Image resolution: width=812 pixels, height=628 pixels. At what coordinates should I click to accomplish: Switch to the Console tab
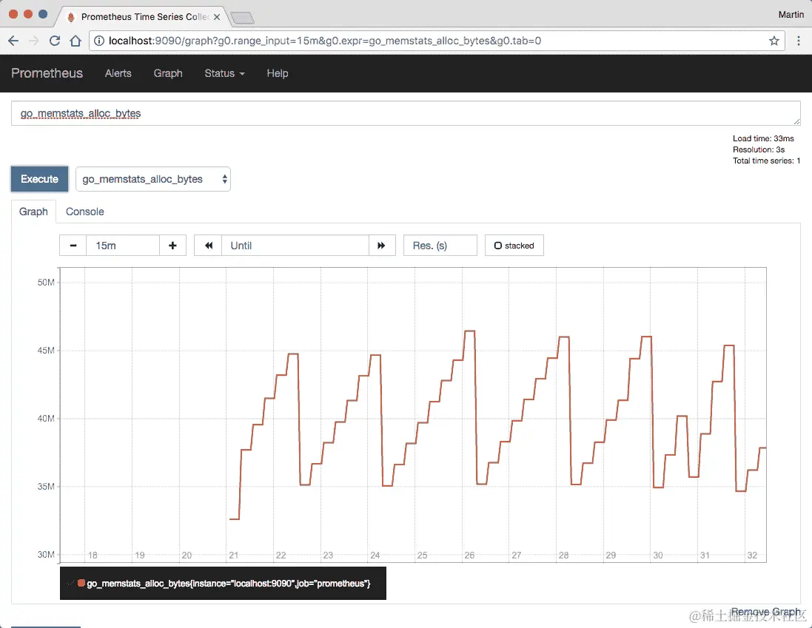(85, 212)
